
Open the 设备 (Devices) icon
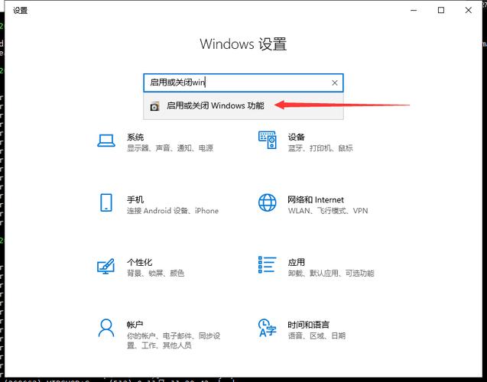pos(267,140)
